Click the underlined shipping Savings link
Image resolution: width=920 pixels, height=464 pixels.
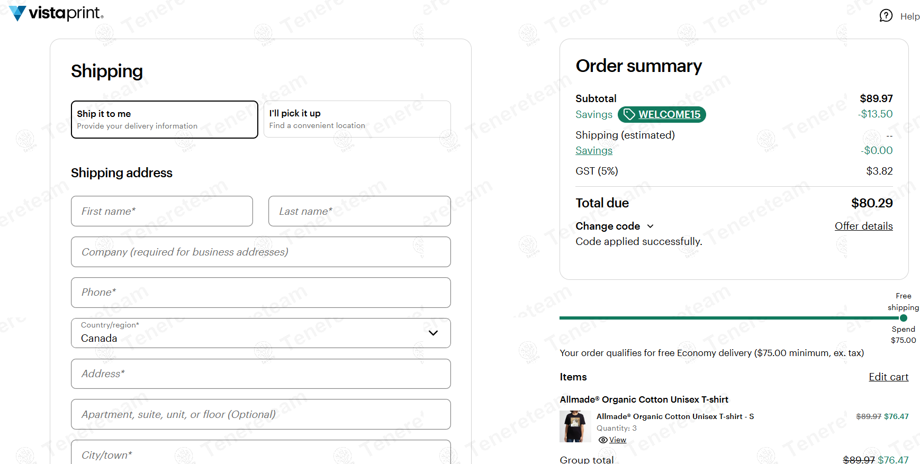point(593,150)
